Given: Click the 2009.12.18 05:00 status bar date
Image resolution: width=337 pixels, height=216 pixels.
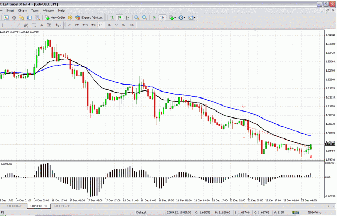Looking at the screenshot, I should pyautogui.click(x=179, y=212).
